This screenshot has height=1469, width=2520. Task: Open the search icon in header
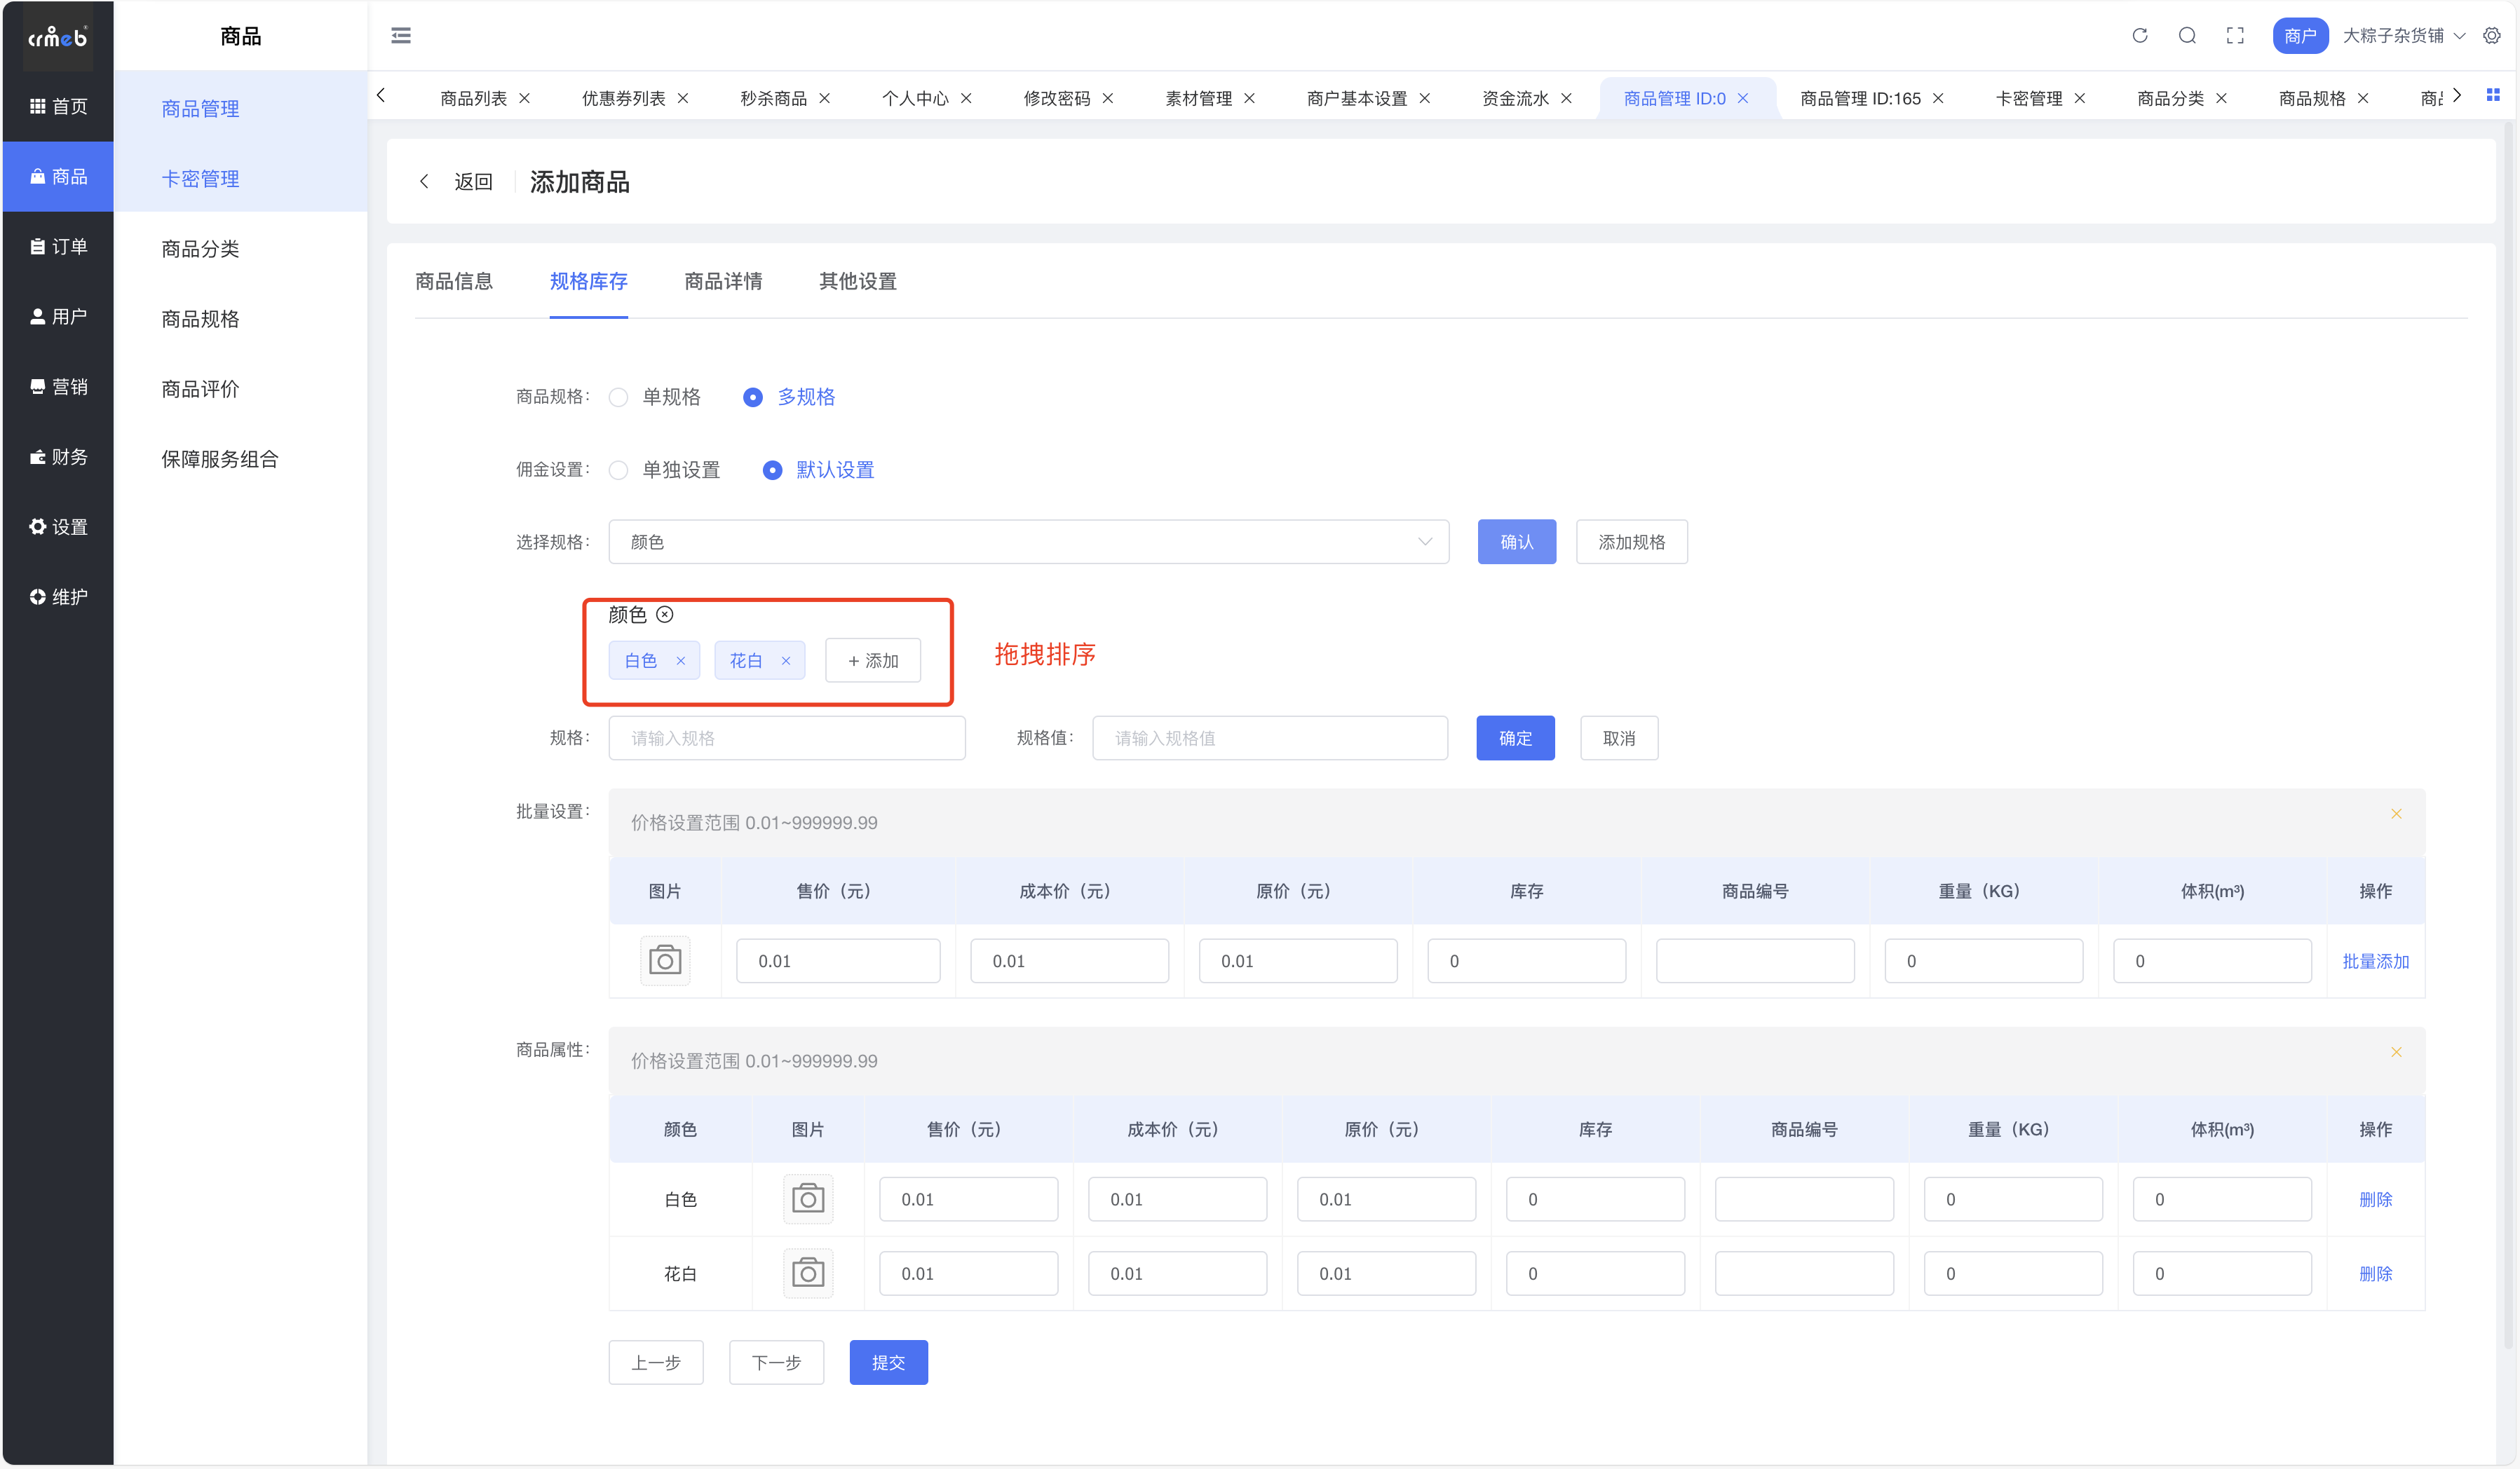point(2188,36)
